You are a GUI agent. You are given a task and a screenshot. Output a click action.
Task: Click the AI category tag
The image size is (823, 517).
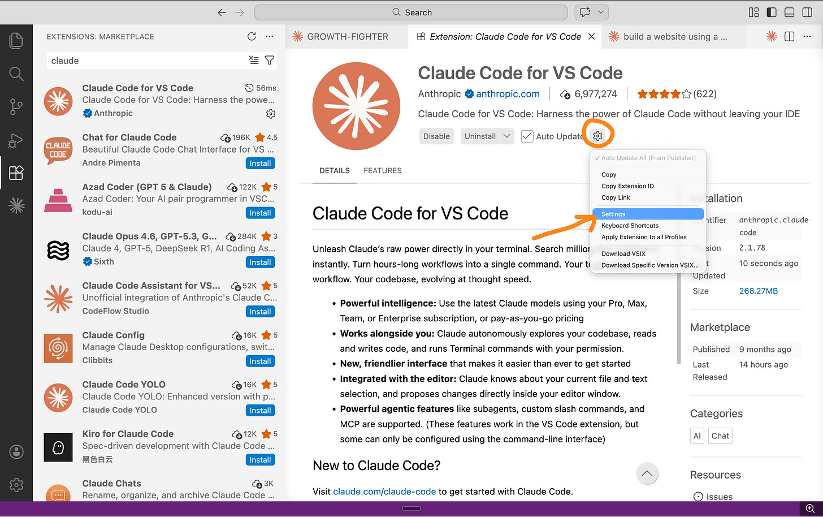697,436
